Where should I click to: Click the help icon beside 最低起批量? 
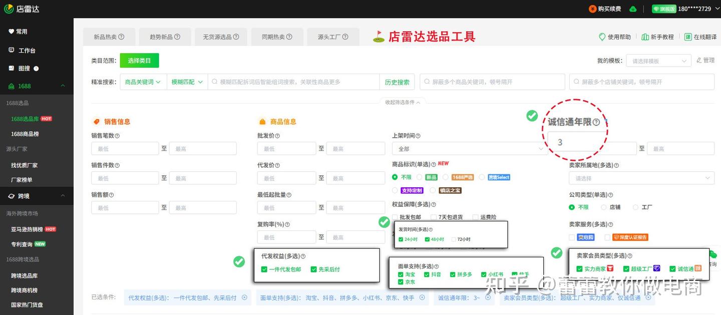coord(289,195)
